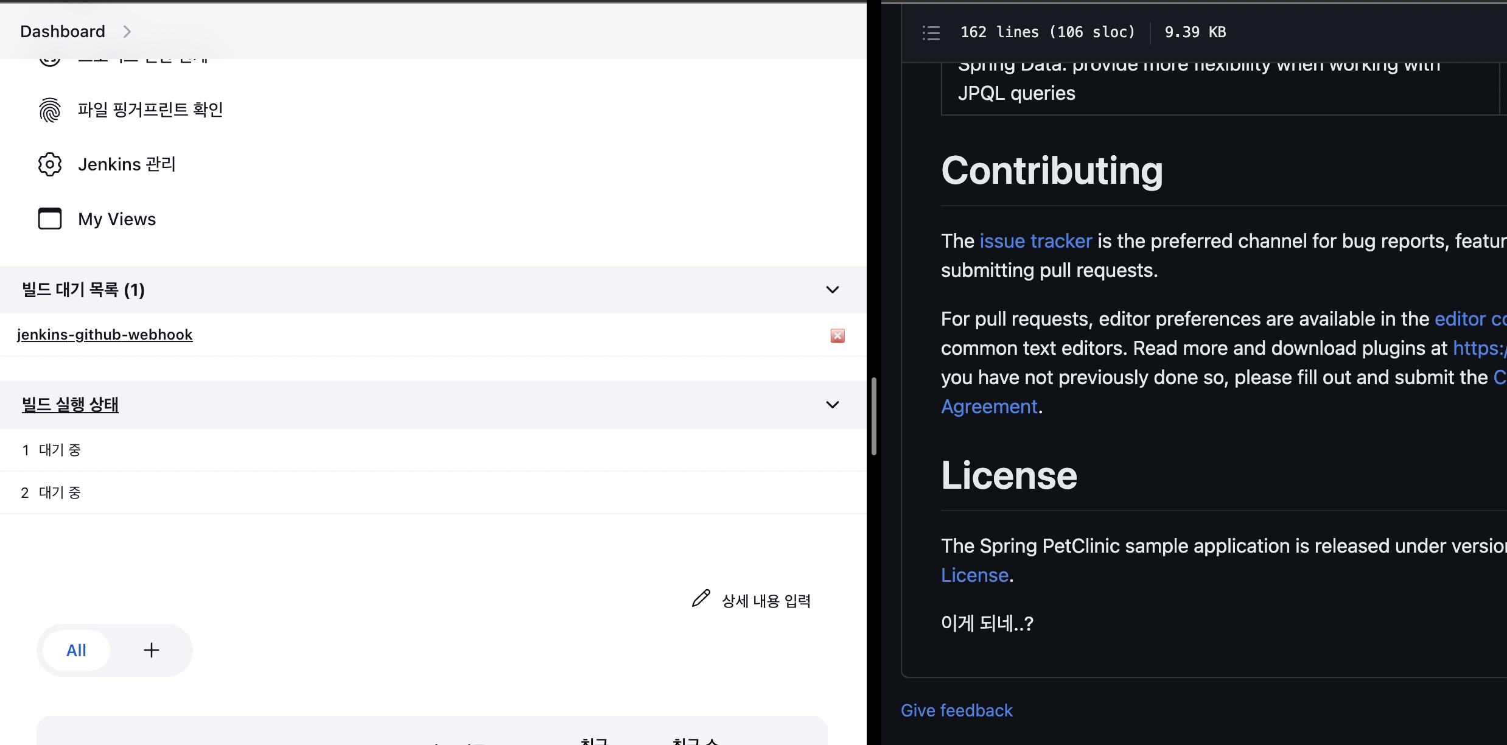1507x745 pixels.
Task: Select the All view tab
Action: 76,650
